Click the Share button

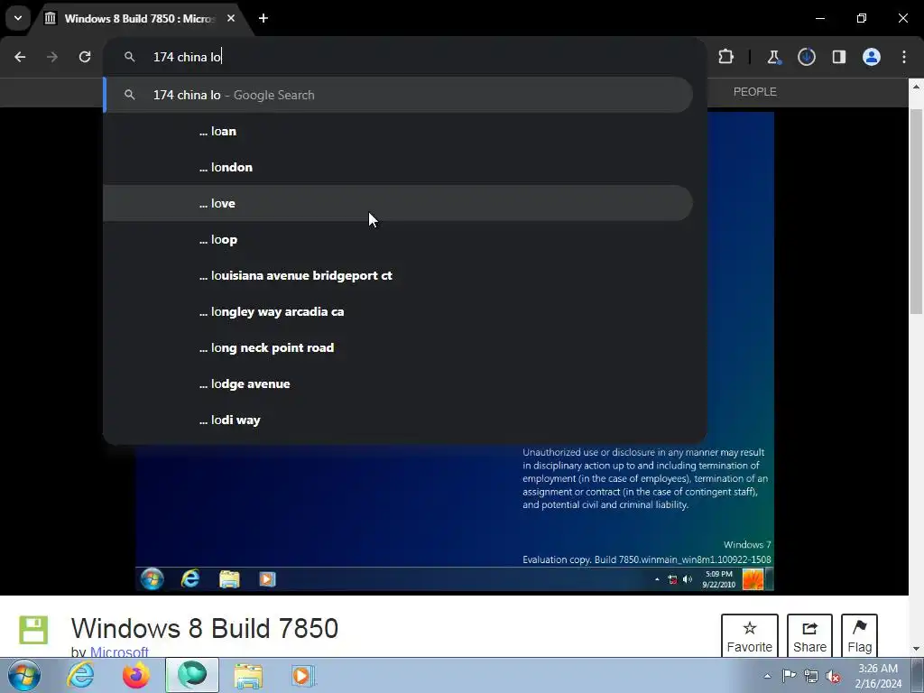pos(809,636)
